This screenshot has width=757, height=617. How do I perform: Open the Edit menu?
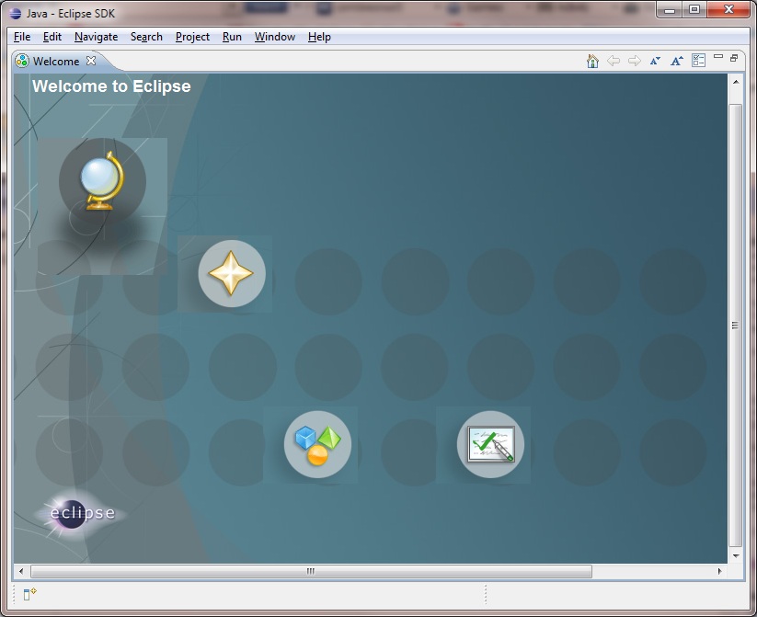(52, 37)
